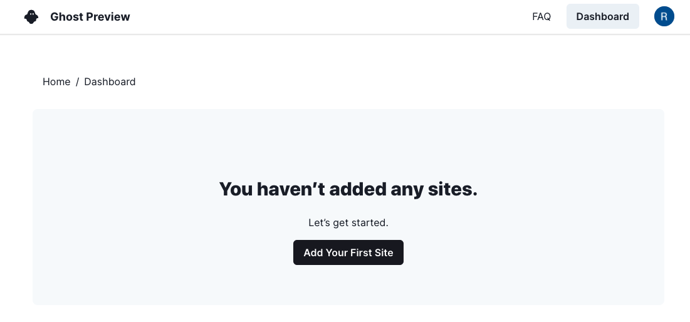Click the ghost logo icon
690x322 pixels.
(x=31, y=17)
